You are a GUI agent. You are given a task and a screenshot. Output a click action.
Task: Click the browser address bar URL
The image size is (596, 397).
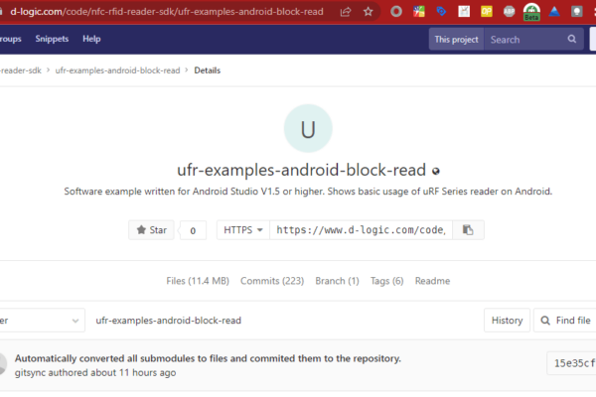coord(167,12)
